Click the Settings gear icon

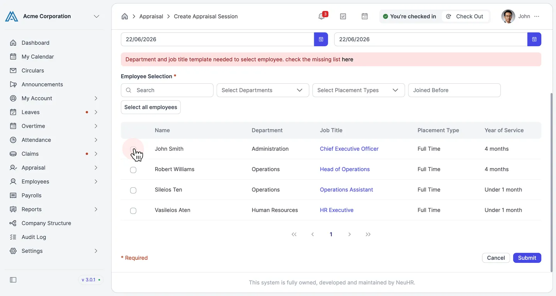(x=13, y=251)
